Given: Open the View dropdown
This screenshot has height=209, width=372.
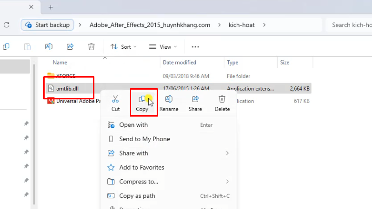Looking at the screenshot, I should (163, 47).
